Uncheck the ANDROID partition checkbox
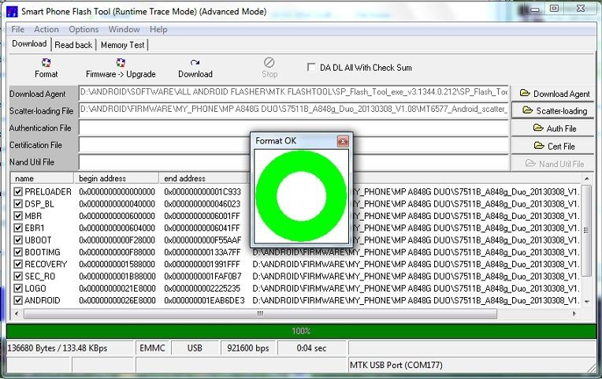Viewport: 602px width, 379px height. [18, 300]
